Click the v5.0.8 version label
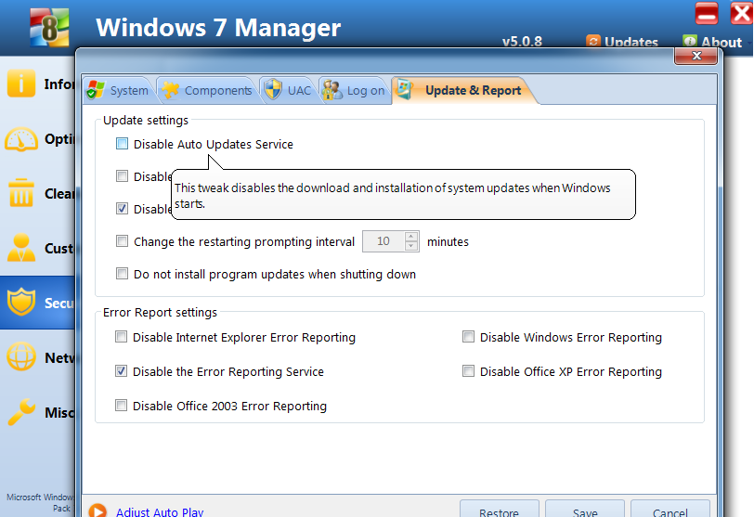The width and height of the screenshot is (754, 517). 522,42
